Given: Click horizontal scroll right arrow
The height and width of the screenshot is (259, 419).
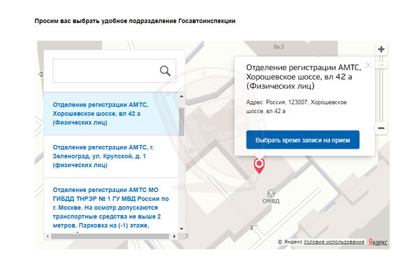Looking at the screenshot, I should pos(175,236).
